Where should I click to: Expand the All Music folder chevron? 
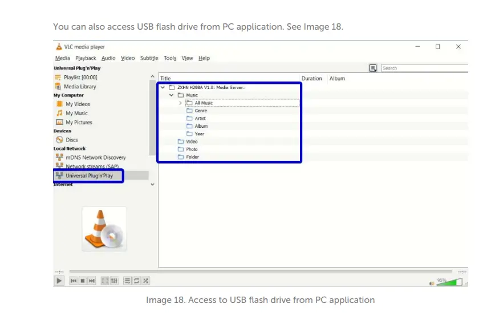[x=180, y=103]
